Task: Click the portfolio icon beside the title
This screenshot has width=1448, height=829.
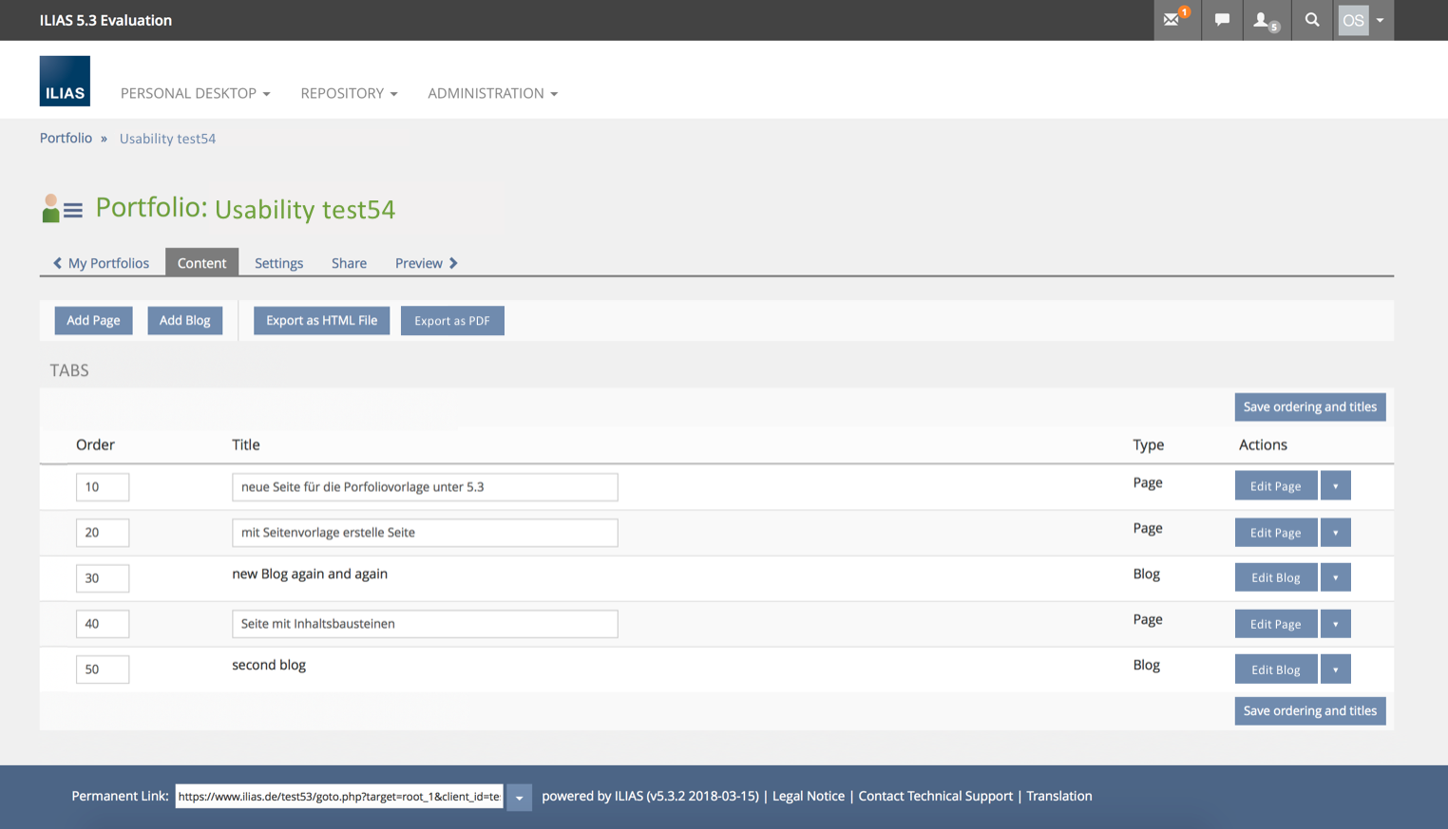Action: [63, 209]
